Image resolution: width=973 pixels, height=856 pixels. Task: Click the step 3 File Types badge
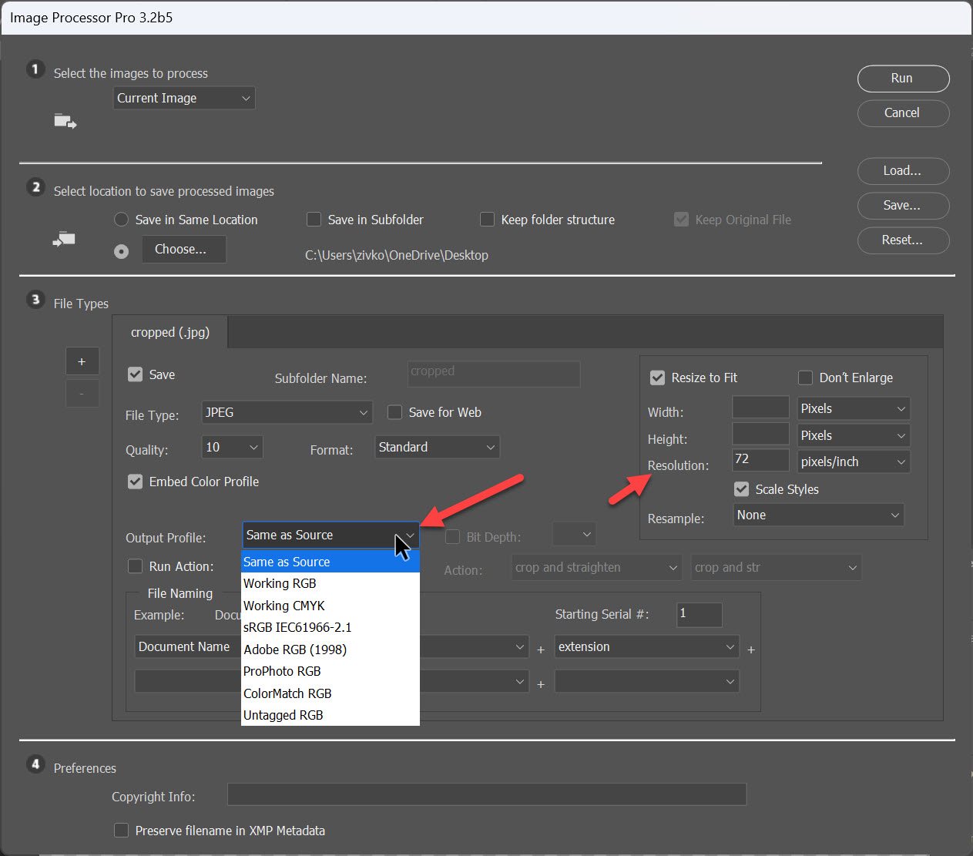click(35, 300)
